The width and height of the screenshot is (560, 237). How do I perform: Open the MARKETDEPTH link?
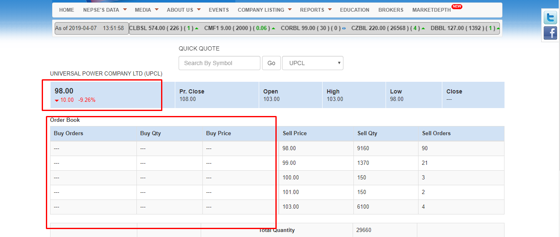pos(431,10)
